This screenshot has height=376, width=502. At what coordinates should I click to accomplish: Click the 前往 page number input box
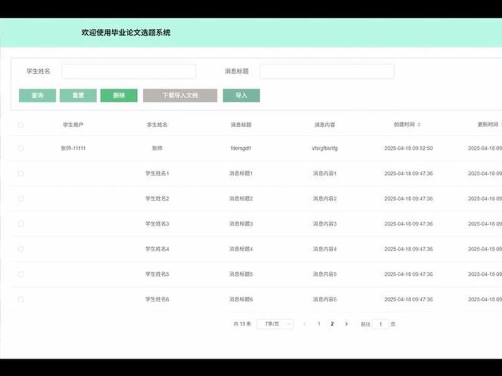[x=381, y=324]
